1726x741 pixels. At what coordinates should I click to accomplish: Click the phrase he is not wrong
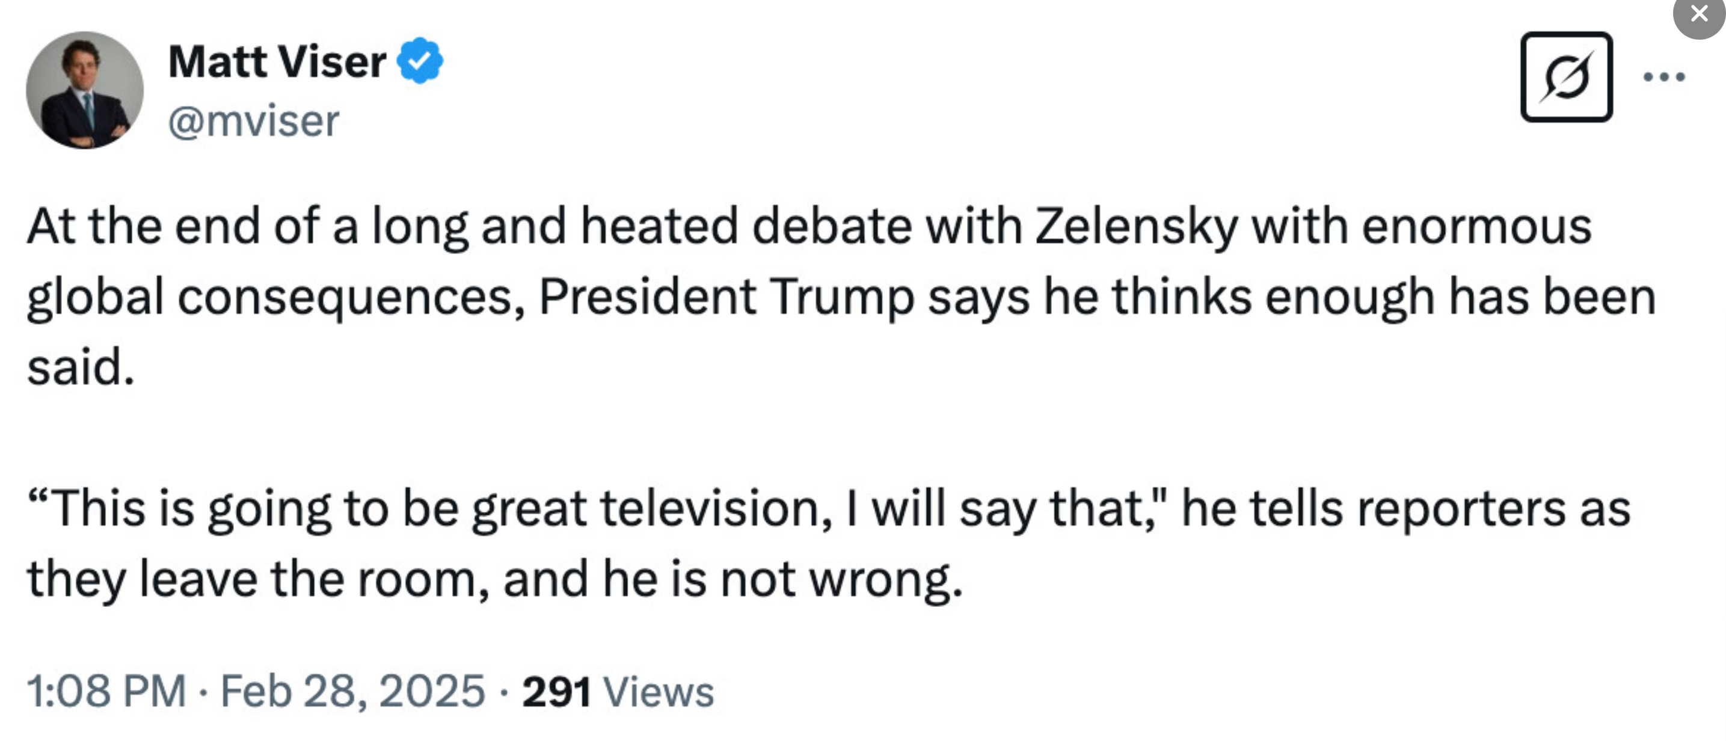click(x=782, y=580)
